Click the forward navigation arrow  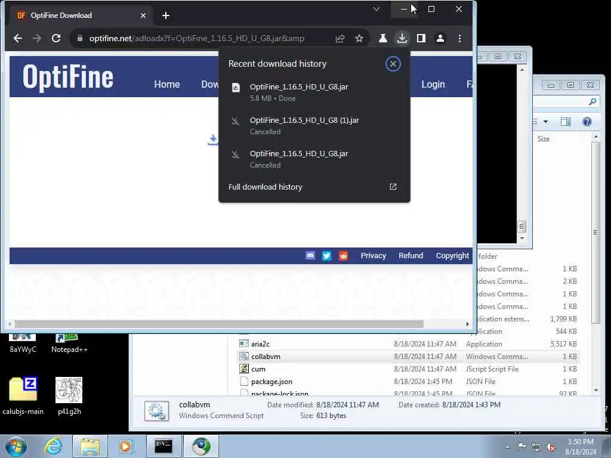click(37, 38)
